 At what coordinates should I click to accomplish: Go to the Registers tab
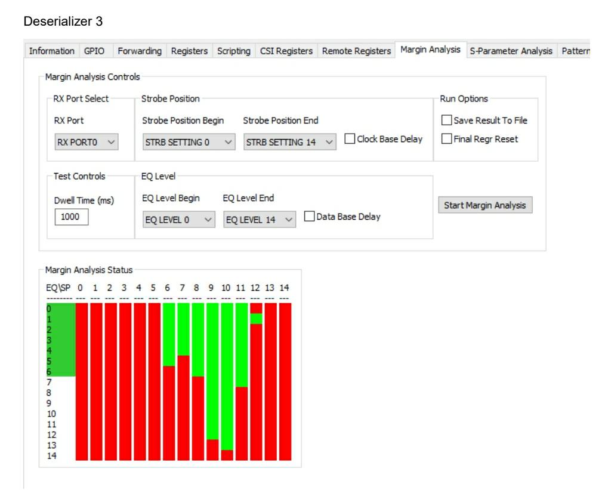[190, 51]
